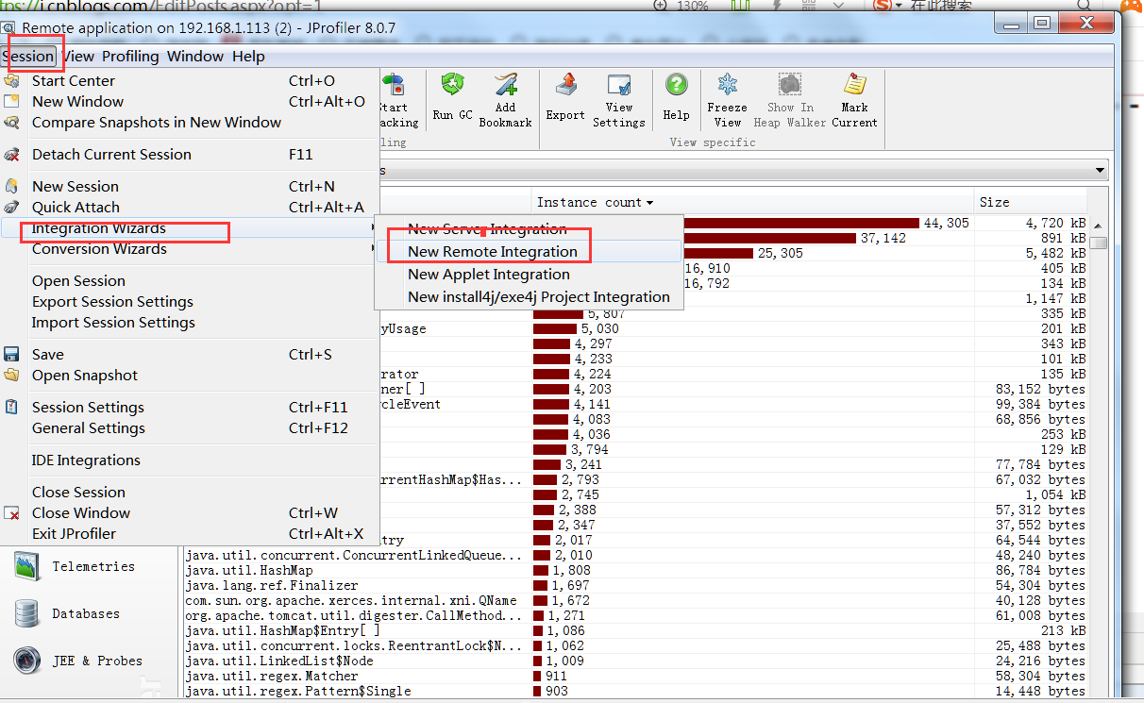Image resolution: width=1144 pixels, height=703 pixels.
Task: Select the java.util.HashMap row
Action: pyautogui.click(x=634, y=570)
